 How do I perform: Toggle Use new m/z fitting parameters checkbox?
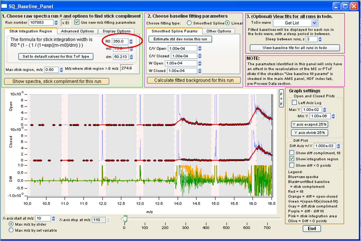click(76, 23)
